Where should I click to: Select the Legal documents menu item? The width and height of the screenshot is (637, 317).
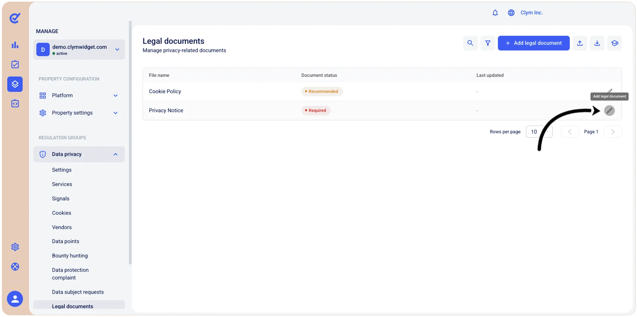click(x=79, y=305)
